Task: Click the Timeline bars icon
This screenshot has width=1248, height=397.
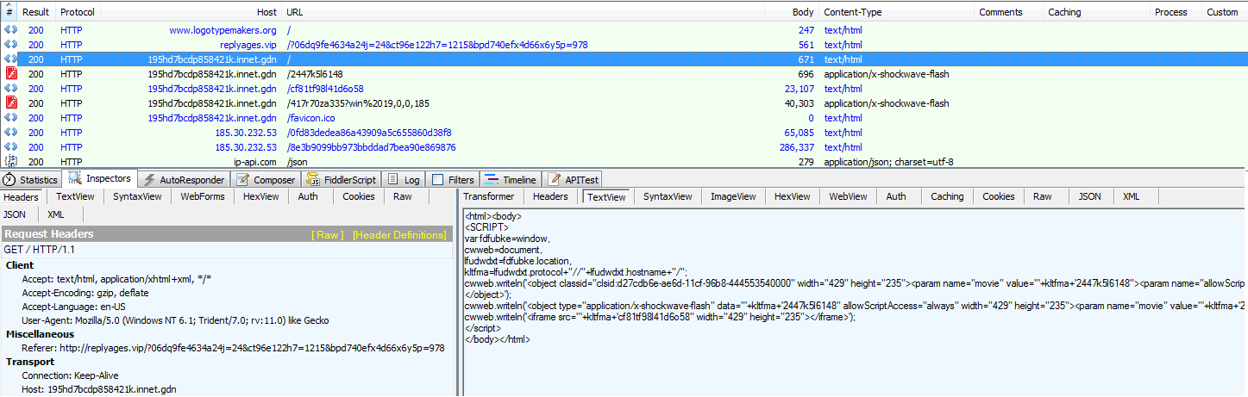Action: click(x=492, y=180)
